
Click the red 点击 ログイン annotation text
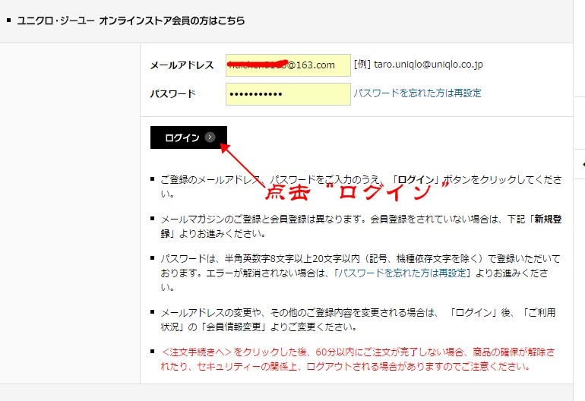pyautogui.click(x=357, y=191)
